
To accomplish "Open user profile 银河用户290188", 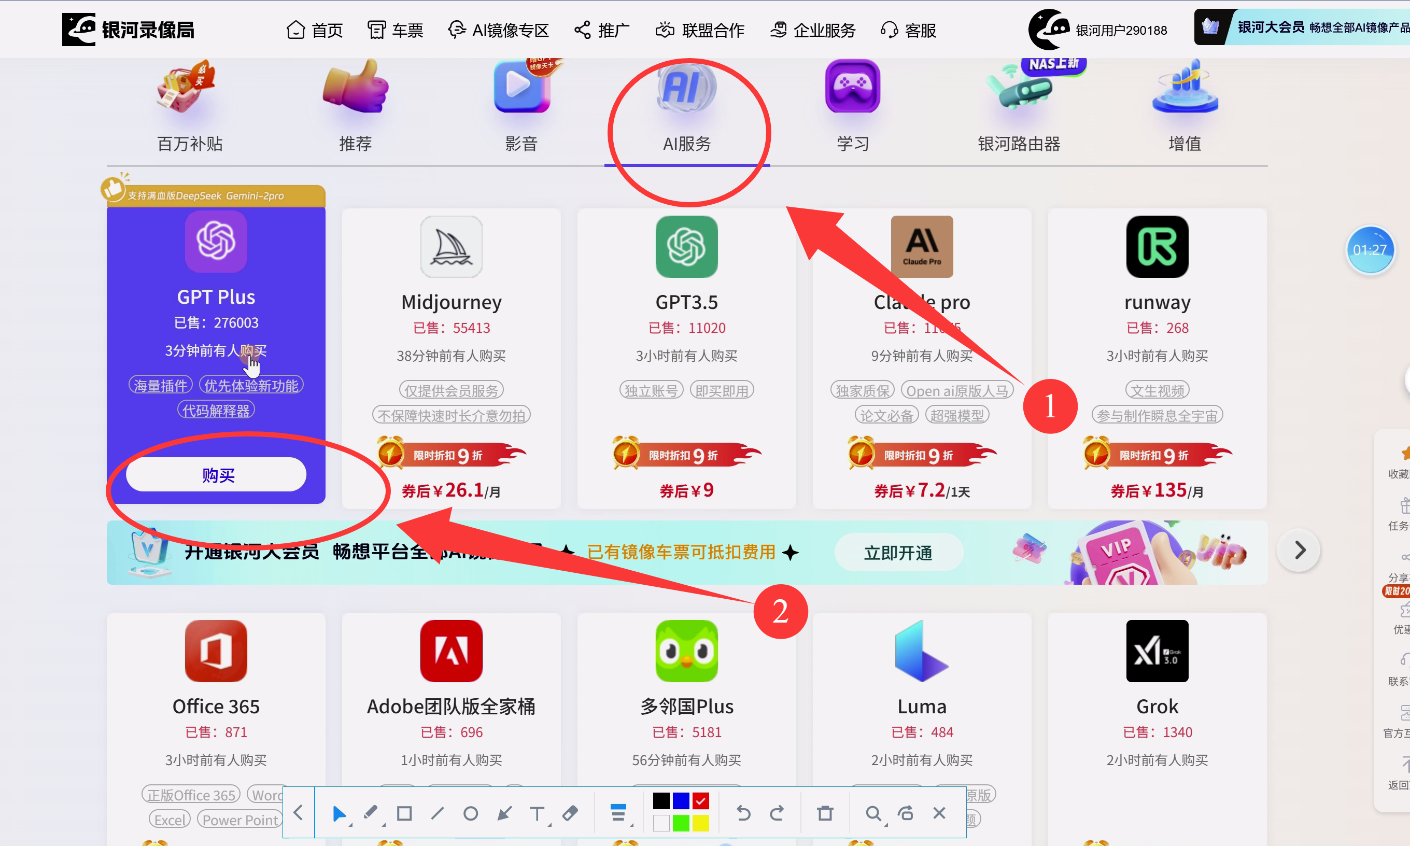I will click(x=1098, y=29).
